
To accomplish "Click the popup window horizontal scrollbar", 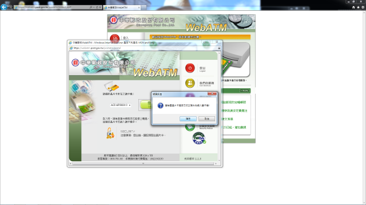I will pyautogui.click(x=143, y=163).
